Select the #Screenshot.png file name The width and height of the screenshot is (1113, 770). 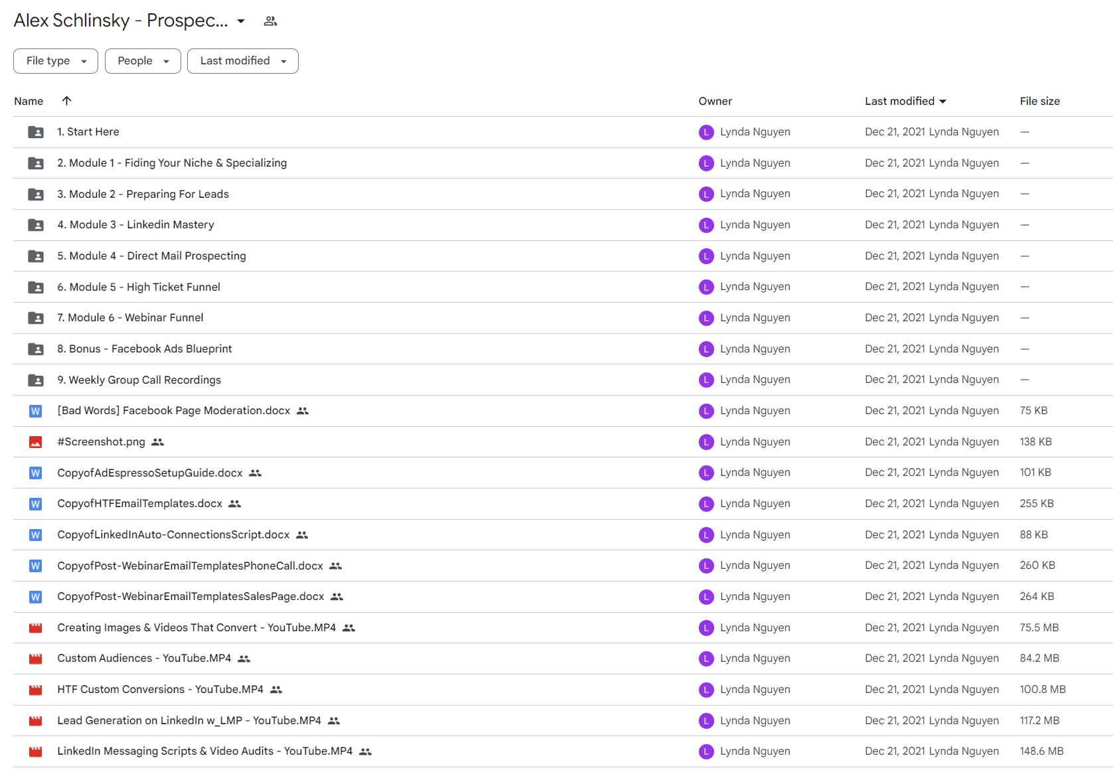pos(101,442)
